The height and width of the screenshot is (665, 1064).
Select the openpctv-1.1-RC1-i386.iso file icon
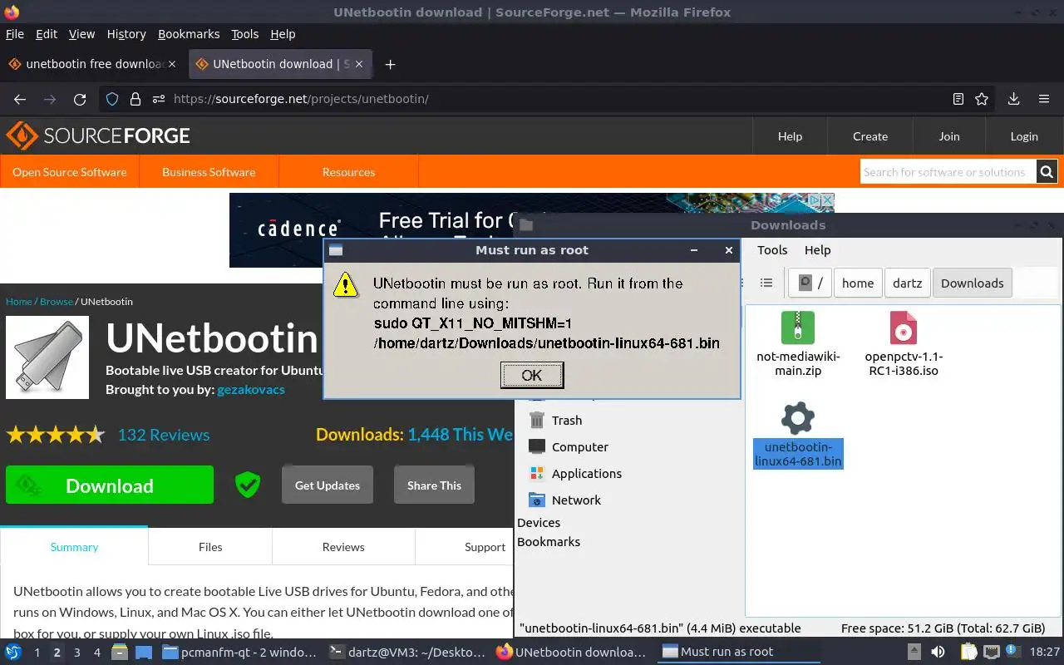904,328
